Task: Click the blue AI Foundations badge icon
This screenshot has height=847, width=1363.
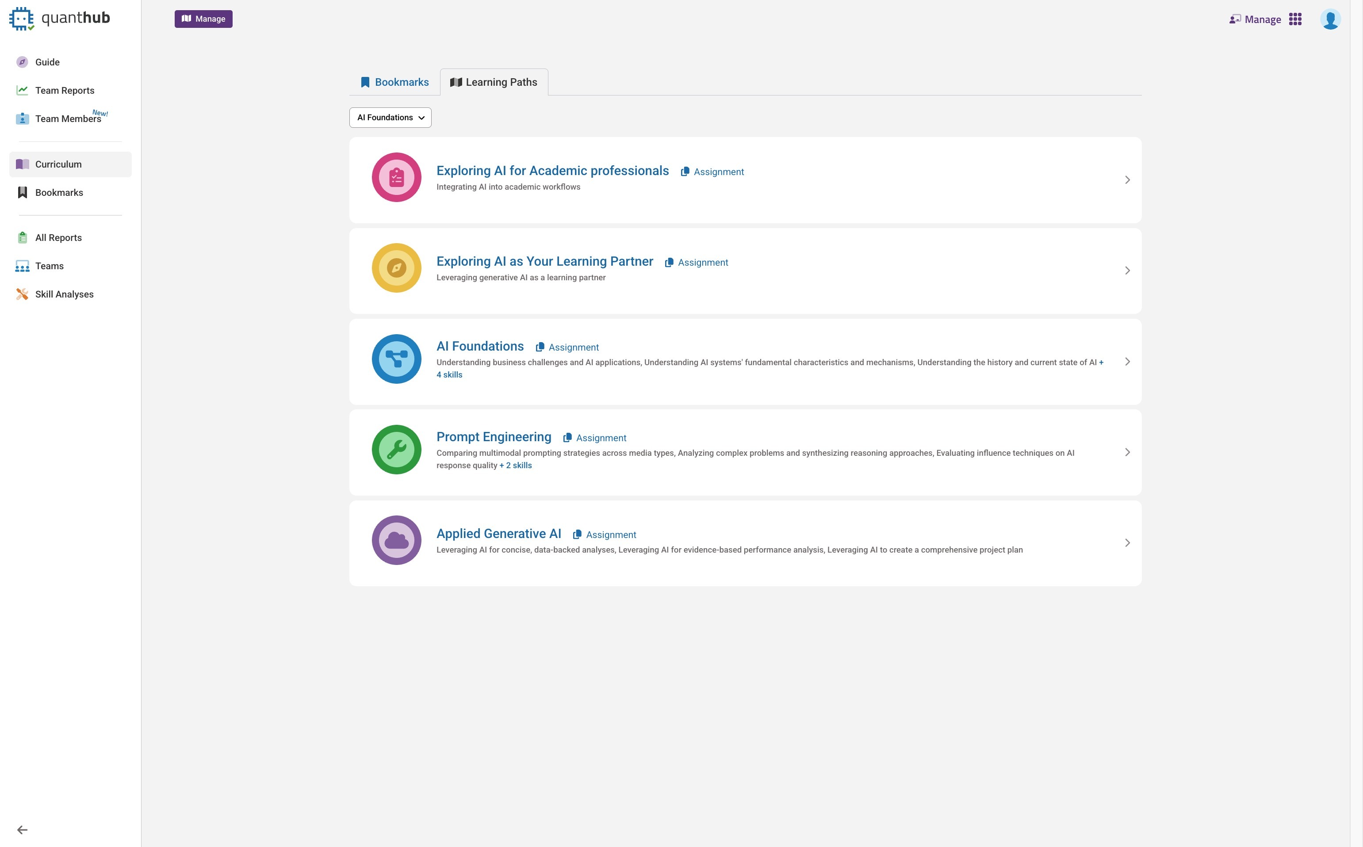Action: 396,359
